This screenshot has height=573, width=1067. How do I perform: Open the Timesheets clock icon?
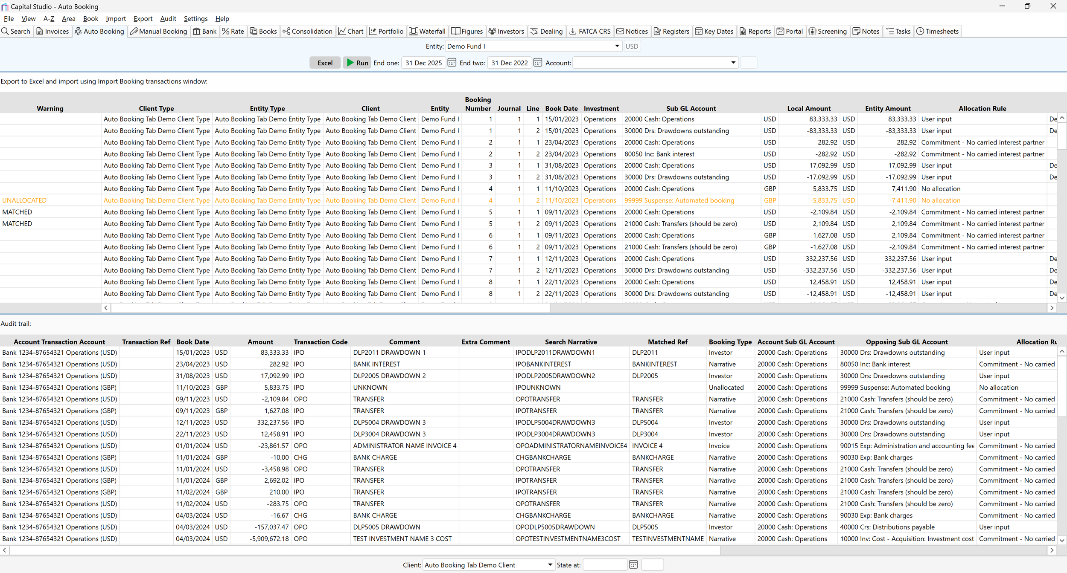pyautogui.click(x=920, y=31)
